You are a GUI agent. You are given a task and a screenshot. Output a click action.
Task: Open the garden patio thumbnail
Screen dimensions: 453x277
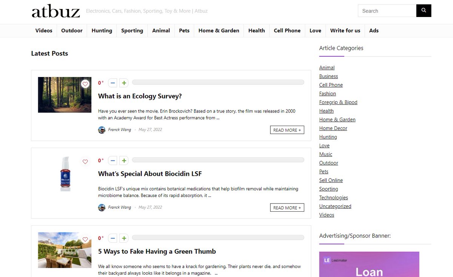[65, 250]
